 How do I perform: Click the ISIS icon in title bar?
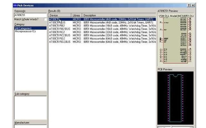click(x=15, y=5)
